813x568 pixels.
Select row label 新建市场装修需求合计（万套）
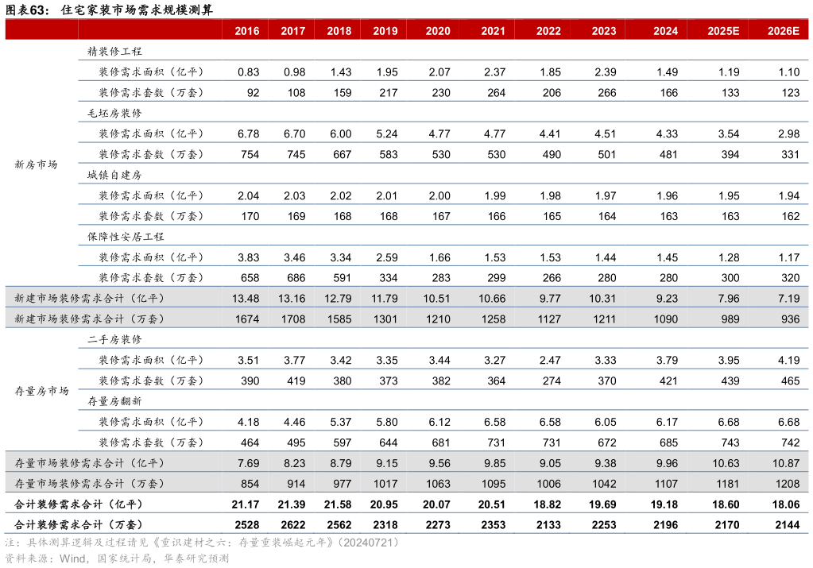coord(90,319)
